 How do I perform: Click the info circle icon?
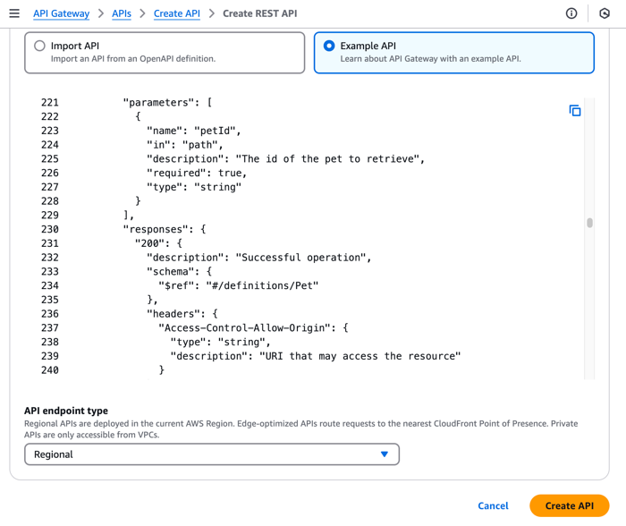(571, 13)
